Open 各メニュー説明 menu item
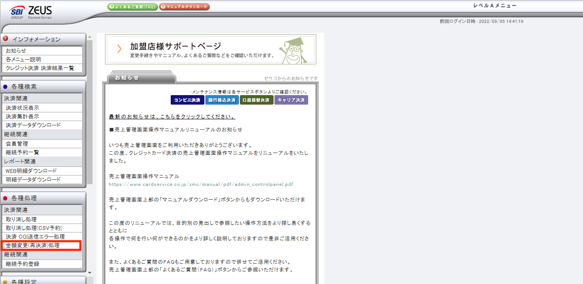Viewport: 583px width, 284px height. 41,59
